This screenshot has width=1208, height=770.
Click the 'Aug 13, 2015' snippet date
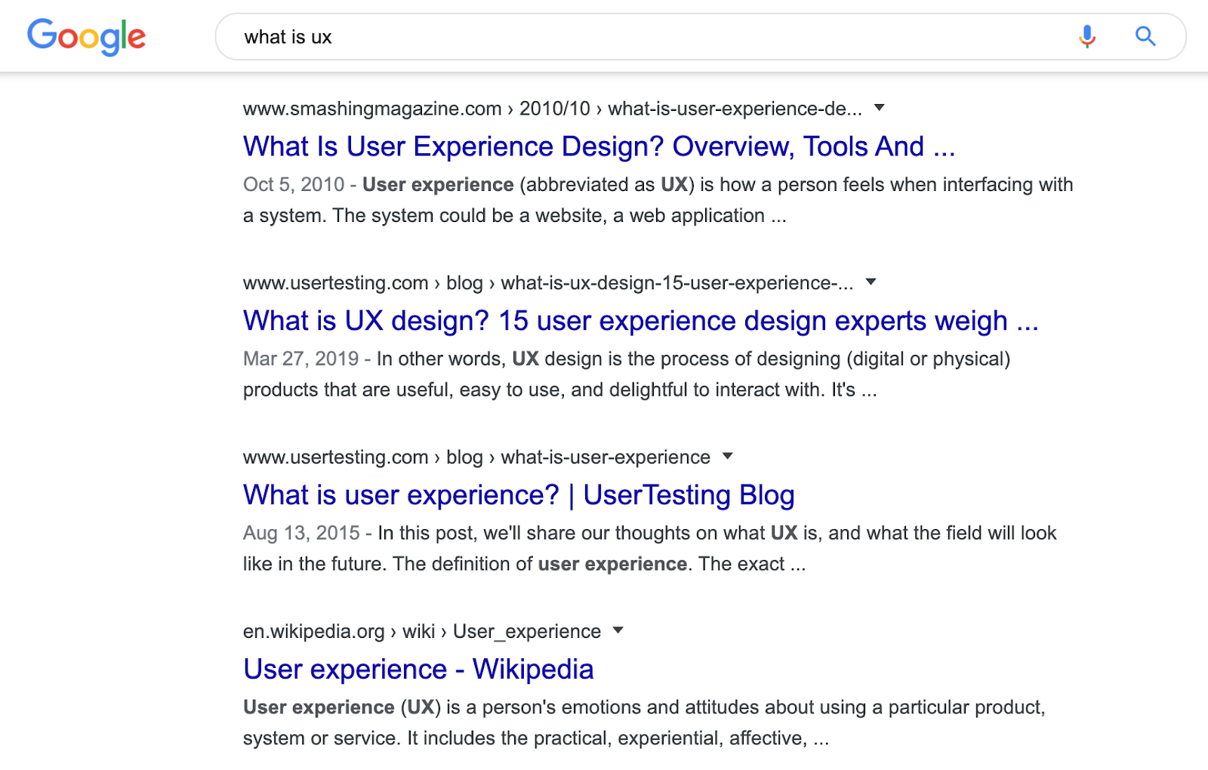pyautogui.click(x=301, y=533)
